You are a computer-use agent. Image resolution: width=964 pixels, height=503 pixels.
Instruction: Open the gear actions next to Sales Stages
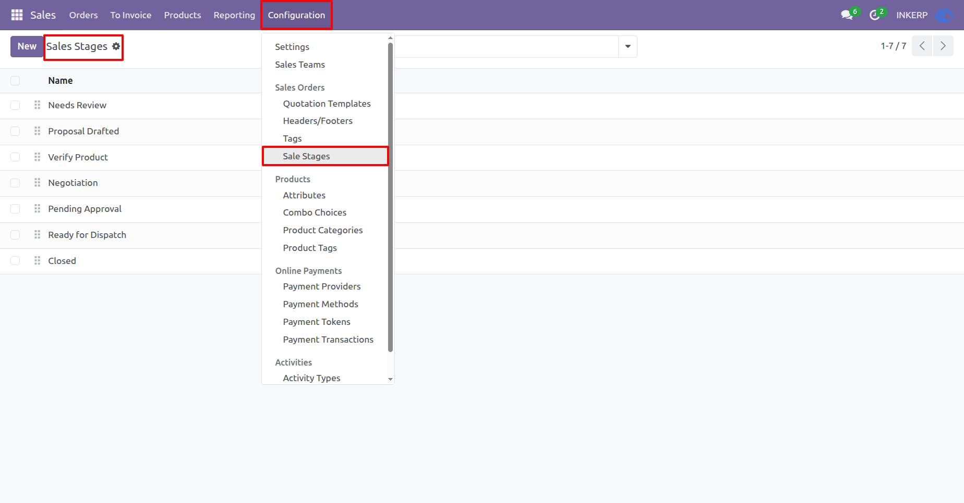(116, 46)
